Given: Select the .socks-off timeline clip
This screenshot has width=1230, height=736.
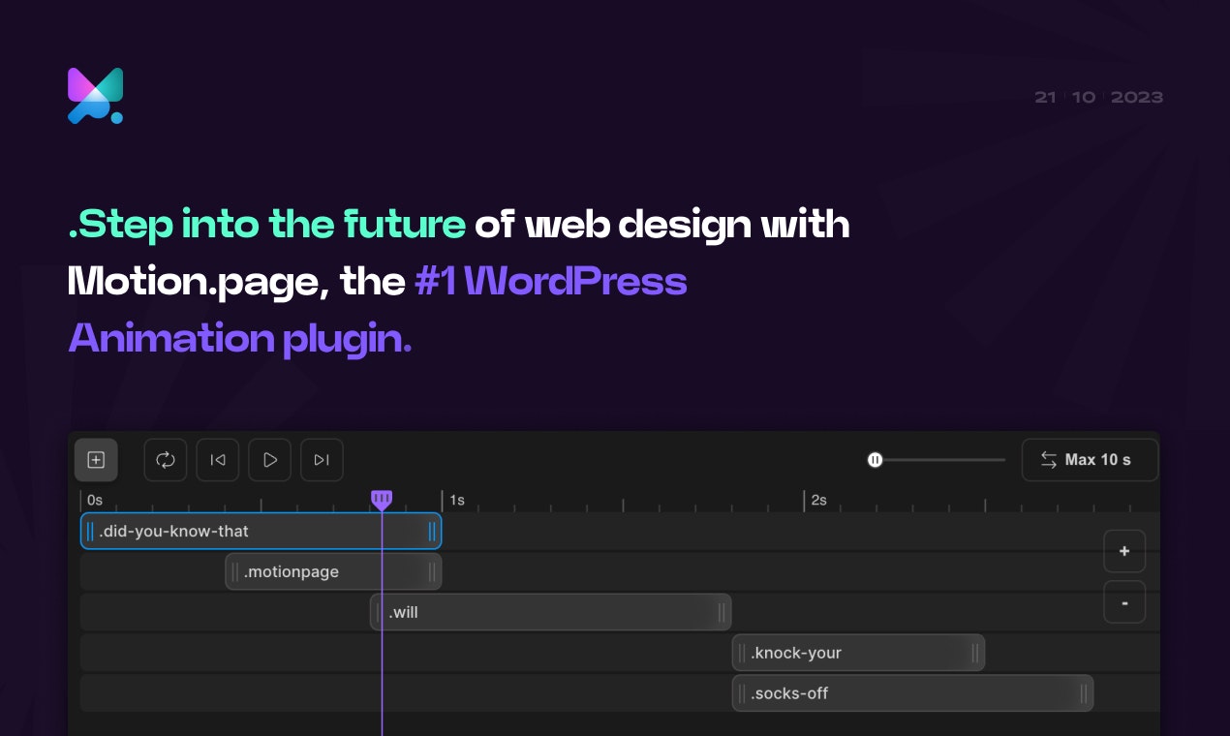Looking at the screenshot, I should 912,693.
